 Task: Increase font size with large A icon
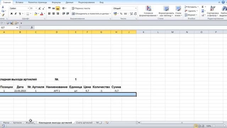[x=39, y=9]
